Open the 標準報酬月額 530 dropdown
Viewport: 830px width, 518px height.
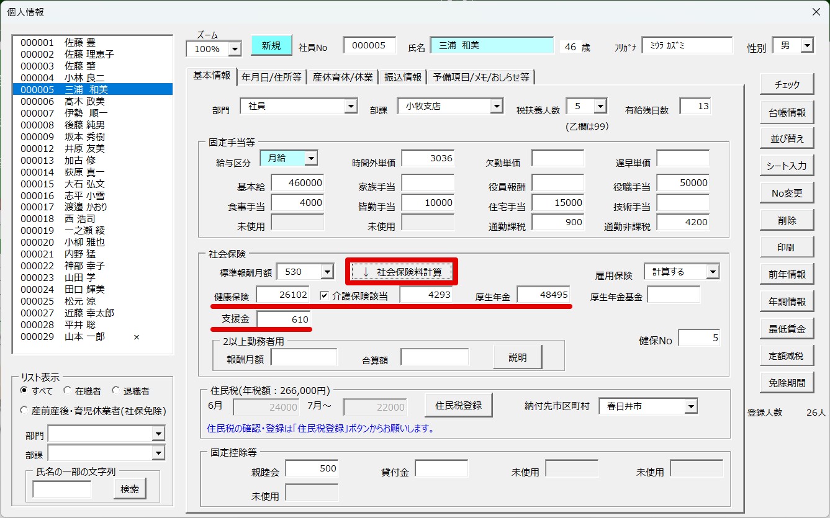(x=327, y=272)
